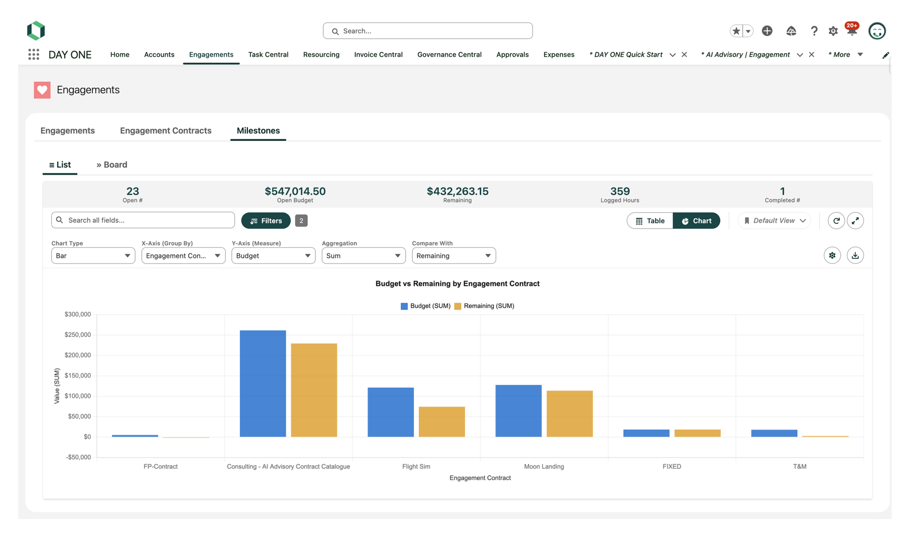
Task: Open the app launcher grid icon
Action: (33, 54)
